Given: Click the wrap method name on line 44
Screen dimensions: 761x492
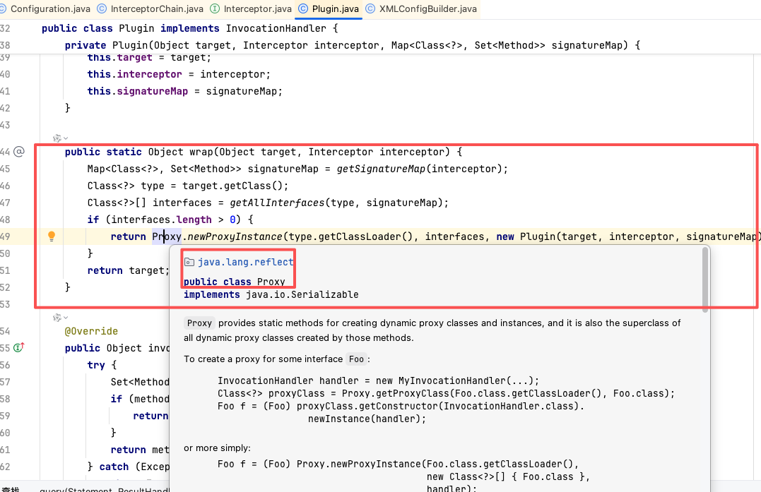Looking at the screenshot, I should click(x=201, y=152).
